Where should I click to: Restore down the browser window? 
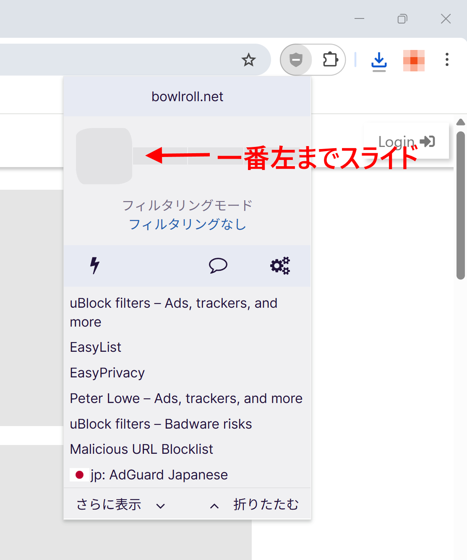(x=402, y=18)
